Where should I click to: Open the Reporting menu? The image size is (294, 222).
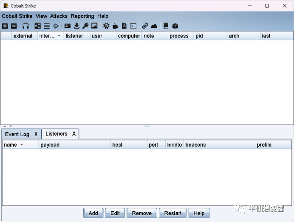pyautogui.click(x=82, y=16)
